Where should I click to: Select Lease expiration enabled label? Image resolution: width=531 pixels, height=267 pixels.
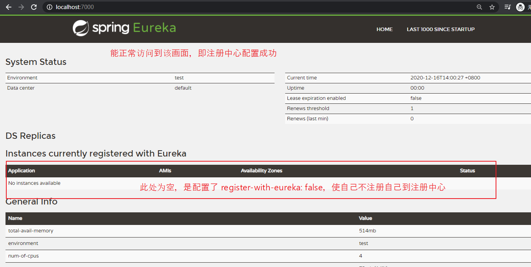click(316, 98)
